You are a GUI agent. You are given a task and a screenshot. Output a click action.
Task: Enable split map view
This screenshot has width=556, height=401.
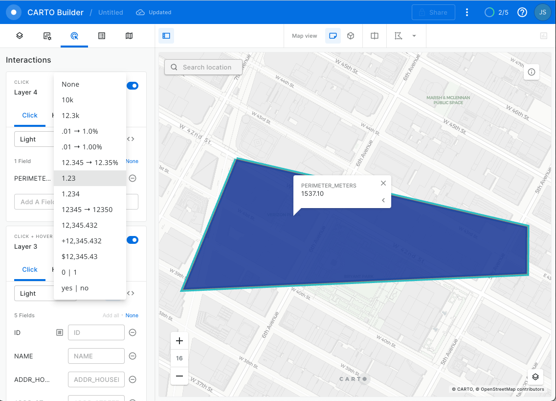tap(375, 36)
